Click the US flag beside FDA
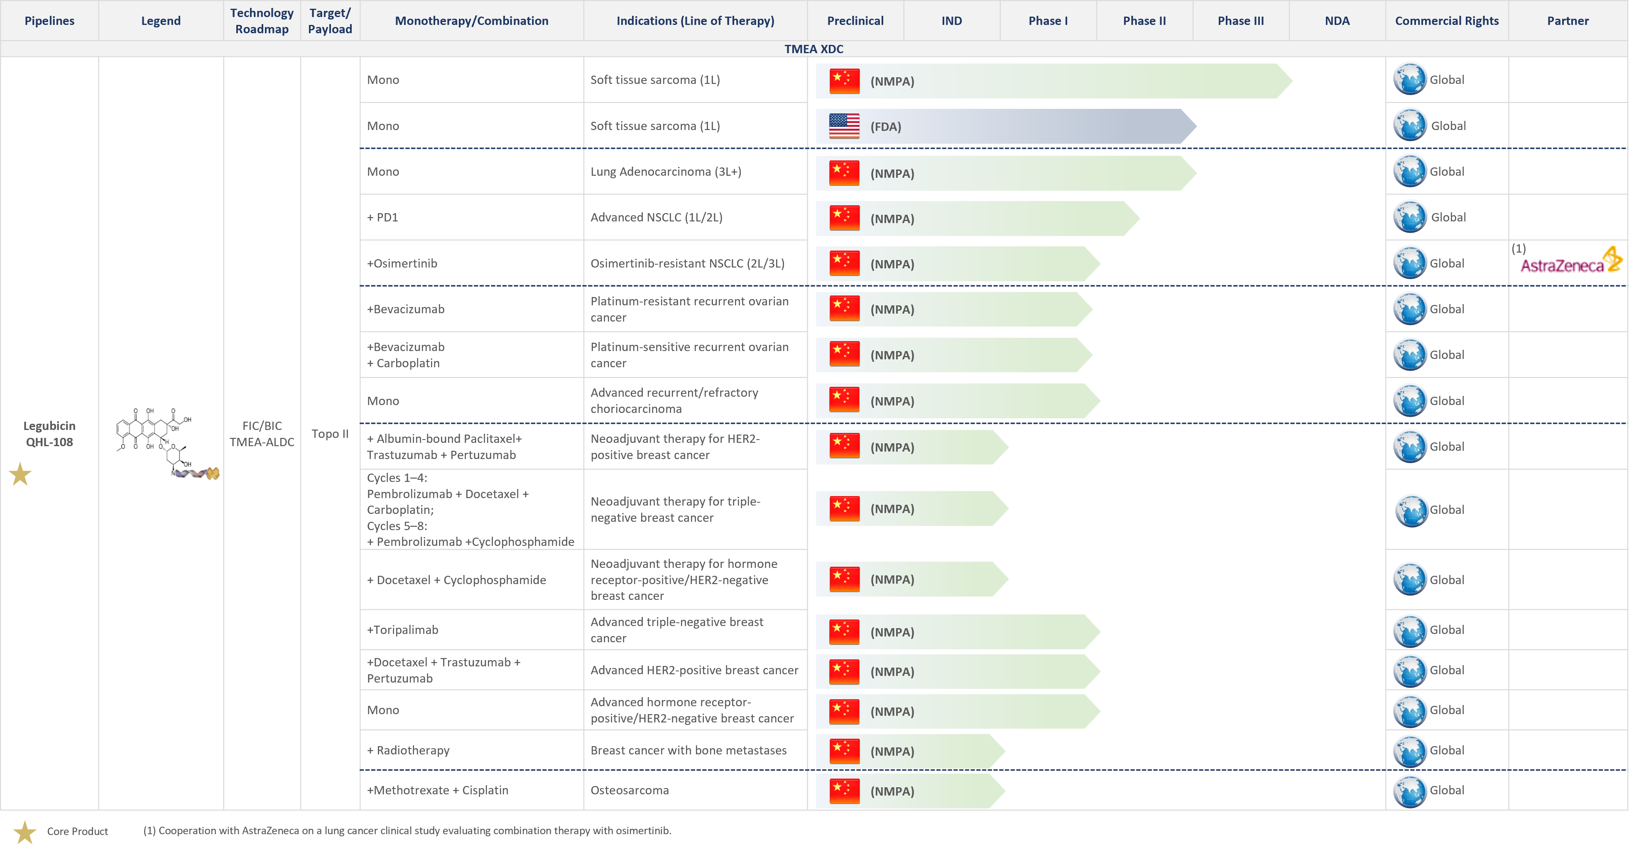 click(844, 126)
